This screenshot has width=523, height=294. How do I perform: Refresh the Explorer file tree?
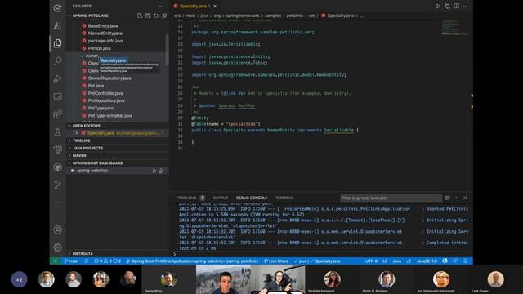point(156,16)
